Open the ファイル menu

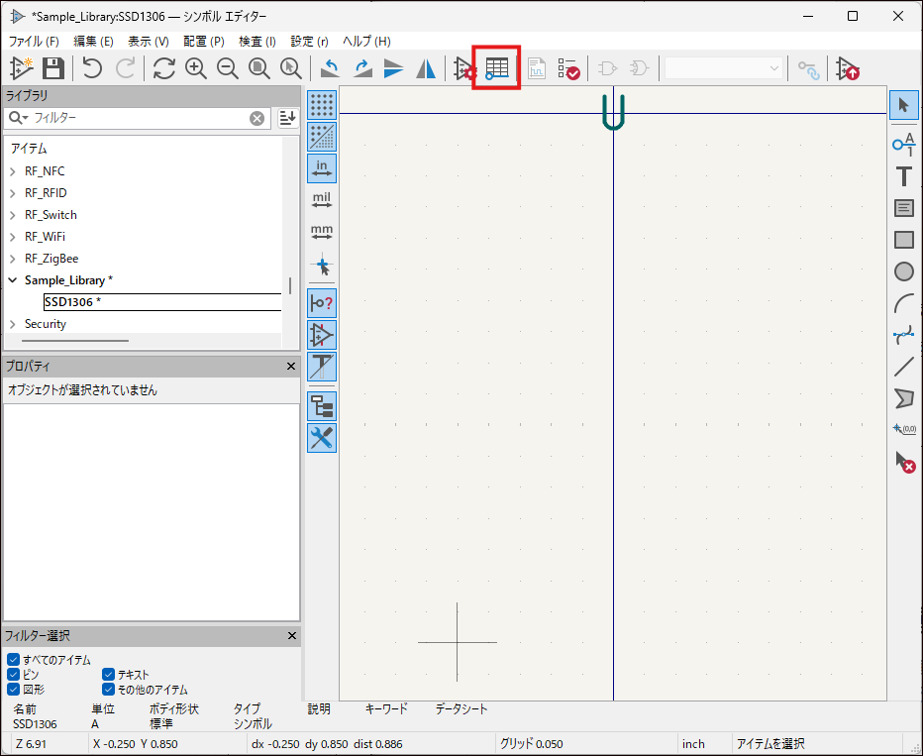pos(34,42)
